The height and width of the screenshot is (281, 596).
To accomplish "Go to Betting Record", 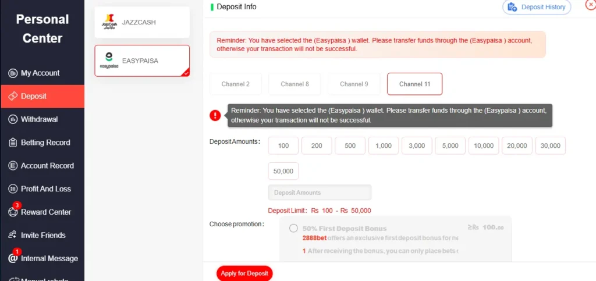I will pyautogui.click(x=42, y=143).
